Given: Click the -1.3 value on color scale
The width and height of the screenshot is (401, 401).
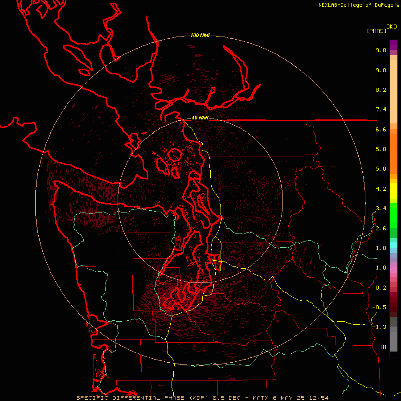Looking at the screenshot, I should (x=379, y=327).
